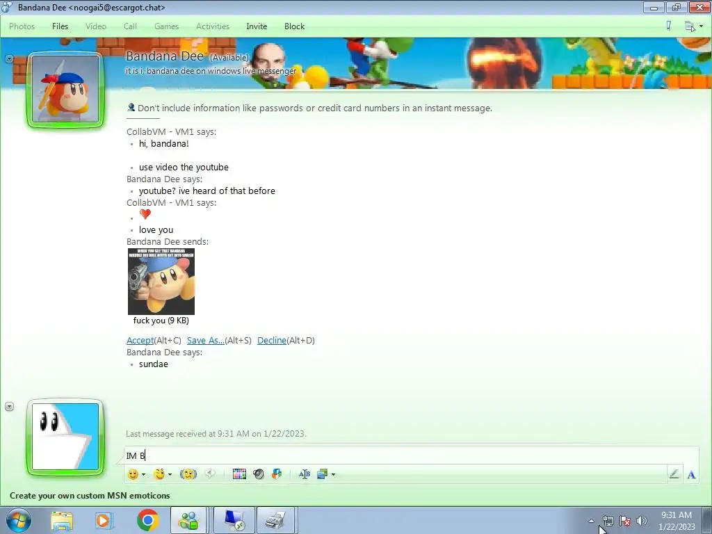Viewport: 712px width, 534px height.
Task: Expand the background picker dropdown arrow
Action: (x=333, y=474)
